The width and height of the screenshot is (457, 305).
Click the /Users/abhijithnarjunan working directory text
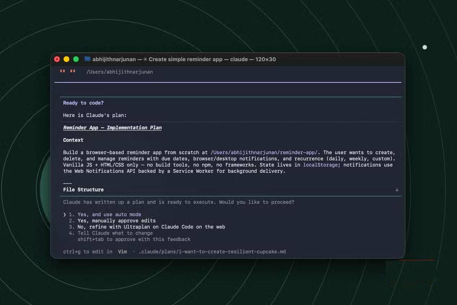(119, 72)
